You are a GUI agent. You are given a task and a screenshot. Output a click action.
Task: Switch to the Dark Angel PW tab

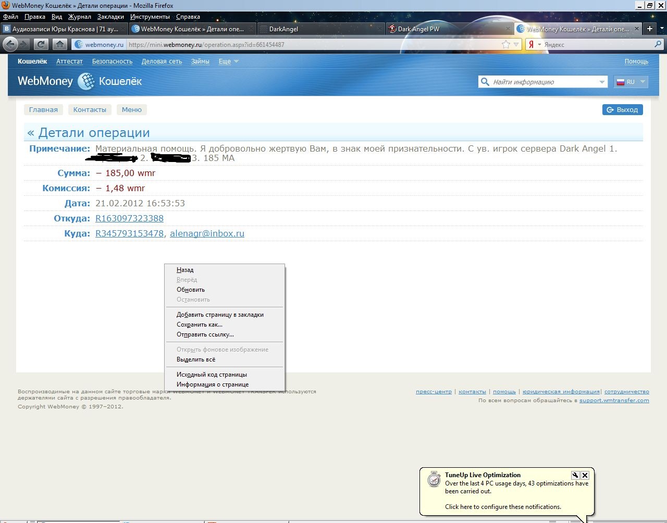[449, 29]
